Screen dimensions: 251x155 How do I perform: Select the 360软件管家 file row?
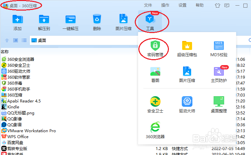(x=16, y=77)
